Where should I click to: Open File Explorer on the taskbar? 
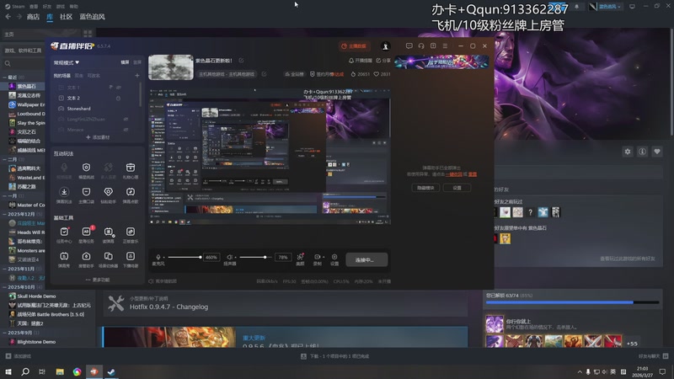point(60,371)
